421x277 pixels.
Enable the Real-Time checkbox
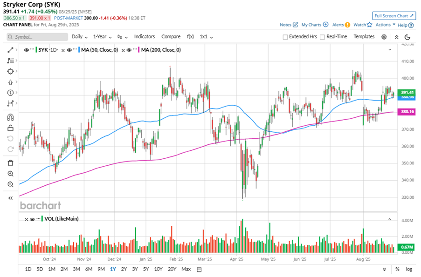coord(322,37)
